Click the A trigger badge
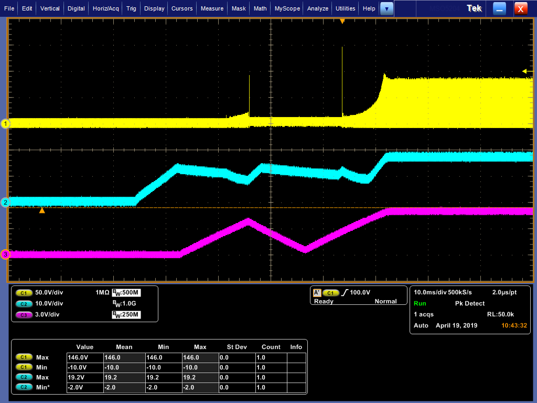Viewport: 537px width, 403px height. [317, 293]
